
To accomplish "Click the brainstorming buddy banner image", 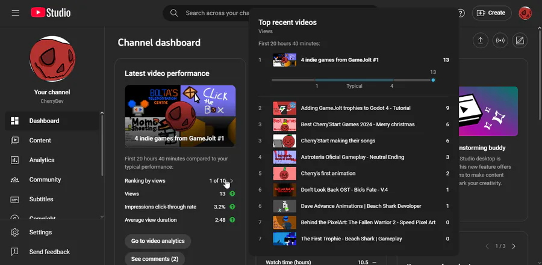I will pyautogui.click(x=488, y=111).
